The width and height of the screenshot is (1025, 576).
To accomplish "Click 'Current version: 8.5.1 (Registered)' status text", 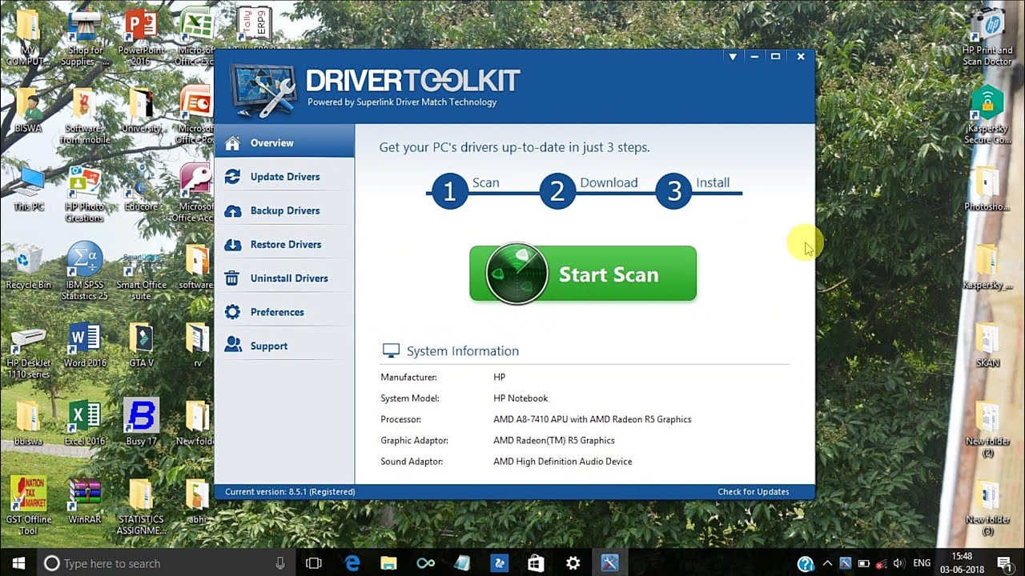I will [290, 492].
